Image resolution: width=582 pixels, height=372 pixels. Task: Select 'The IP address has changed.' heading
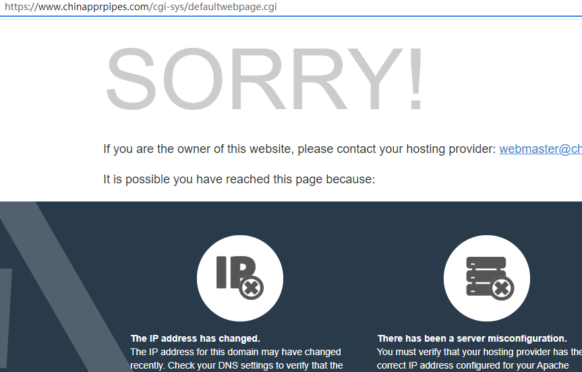[196, 338]
